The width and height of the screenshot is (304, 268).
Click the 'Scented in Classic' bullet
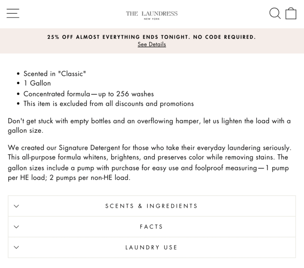(55, 74)
